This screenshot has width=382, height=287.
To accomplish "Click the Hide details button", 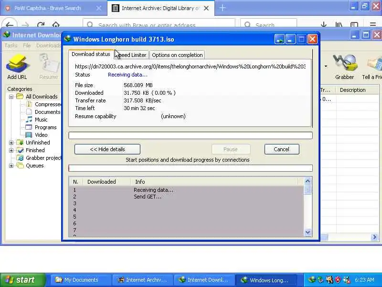I will (x=107, y=149).
